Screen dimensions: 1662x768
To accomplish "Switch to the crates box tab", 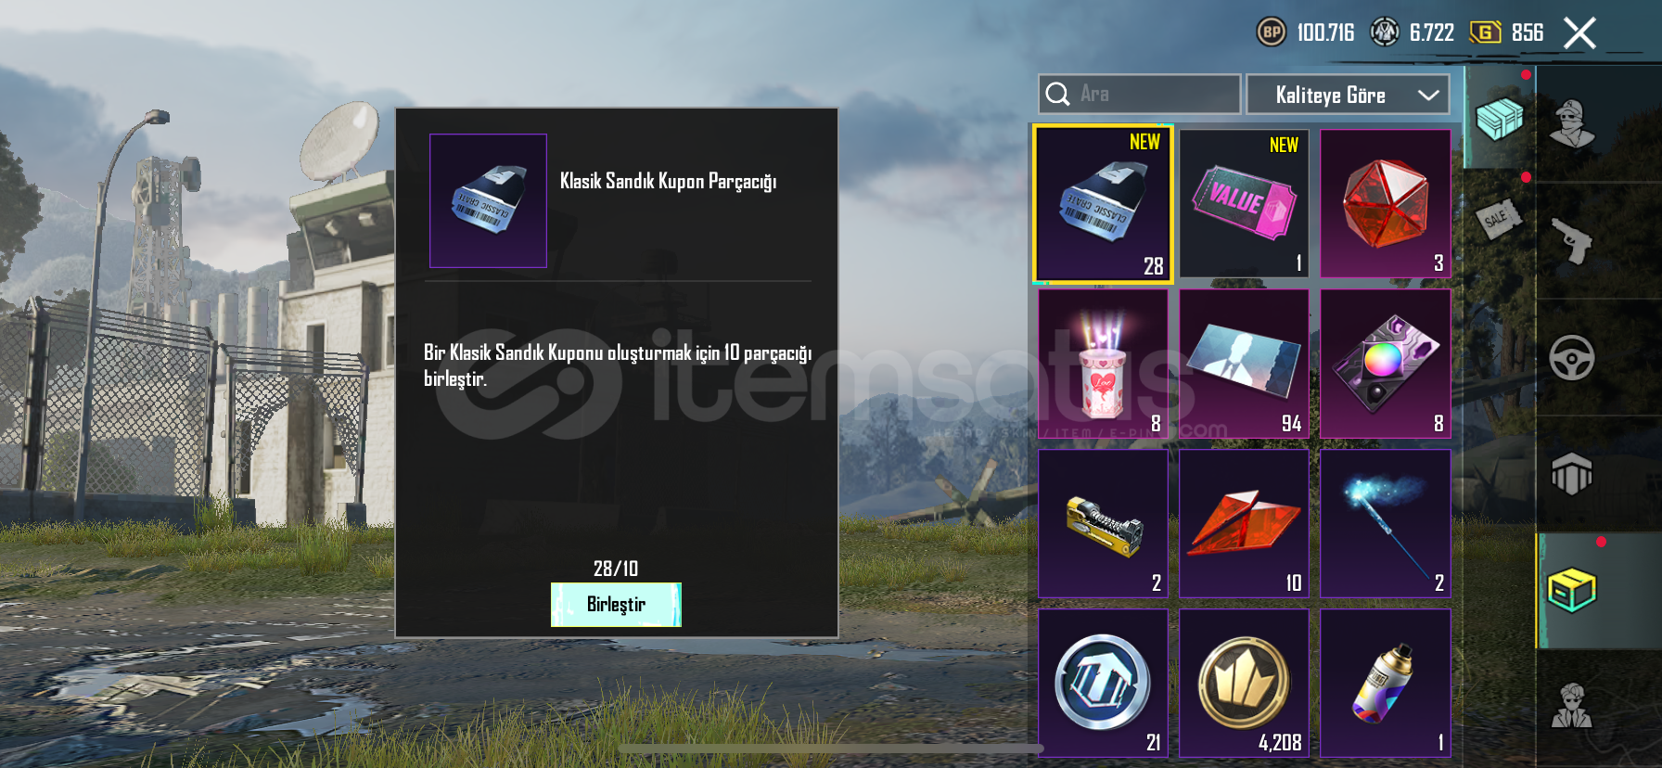I will pyautogui.click(x=1572, y=591).
